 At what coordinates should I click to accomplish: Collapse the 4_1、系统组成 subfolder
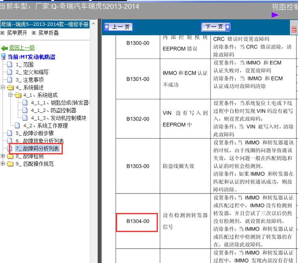[11, 95]
